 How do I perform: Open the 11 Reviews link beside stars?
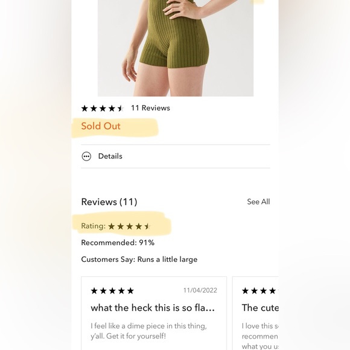pos(150,108)
